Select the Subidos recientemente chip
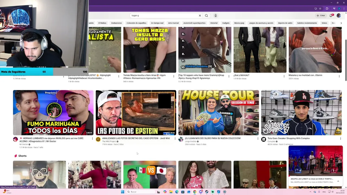This screenshot has width=347, height=195. click(307, 23)
